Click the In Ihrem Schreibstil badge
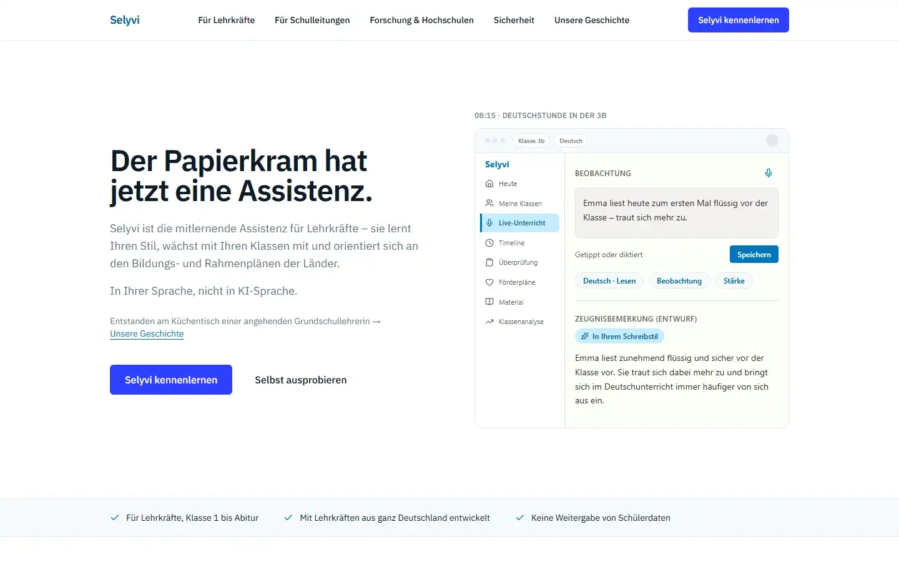899x562 pixels. click(x=619, y=337)
